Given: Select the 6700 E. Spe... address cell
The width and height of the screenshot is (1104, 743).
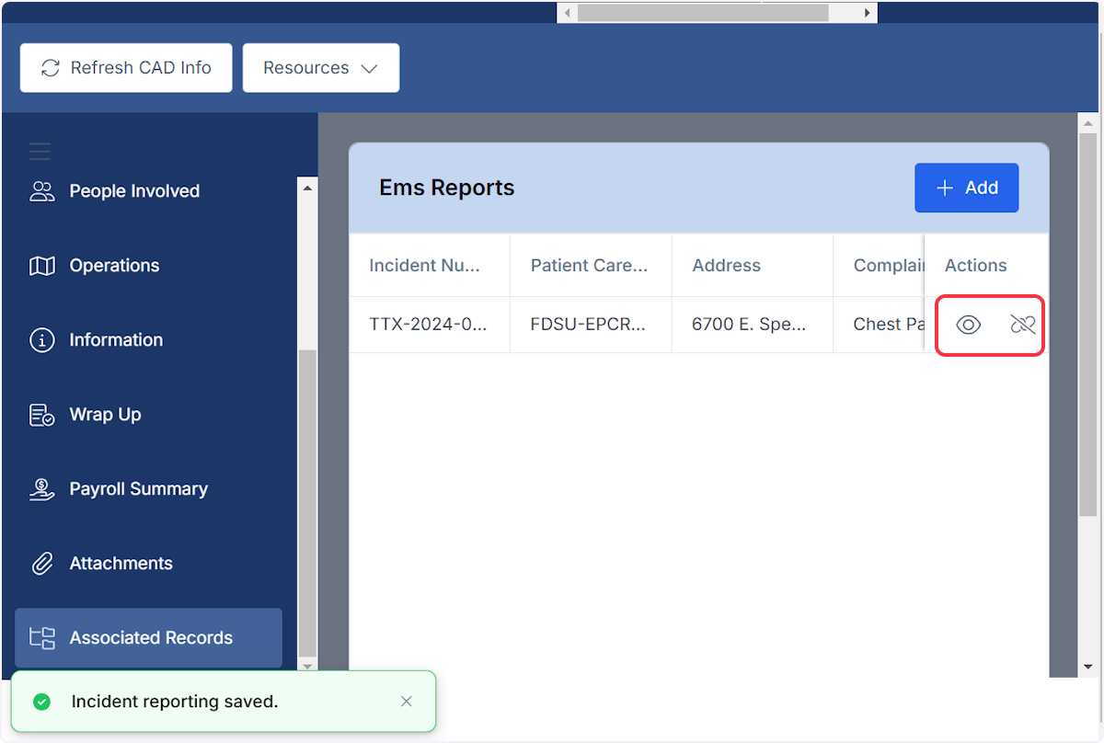Looking at the screenshot, I should 753,325.
